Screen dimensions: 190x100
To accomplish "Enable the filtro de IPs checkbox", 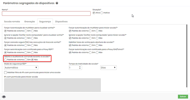I will coord(6,73).
